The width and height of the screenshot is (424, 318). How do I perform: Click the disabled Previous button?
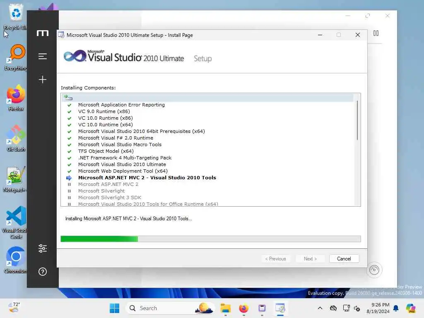click(x=275, y=259)
